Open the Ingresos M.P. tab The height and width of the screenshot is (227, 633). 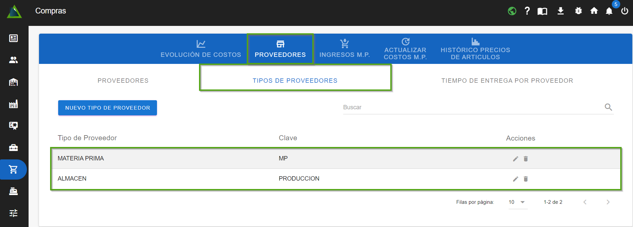(345, 49)
